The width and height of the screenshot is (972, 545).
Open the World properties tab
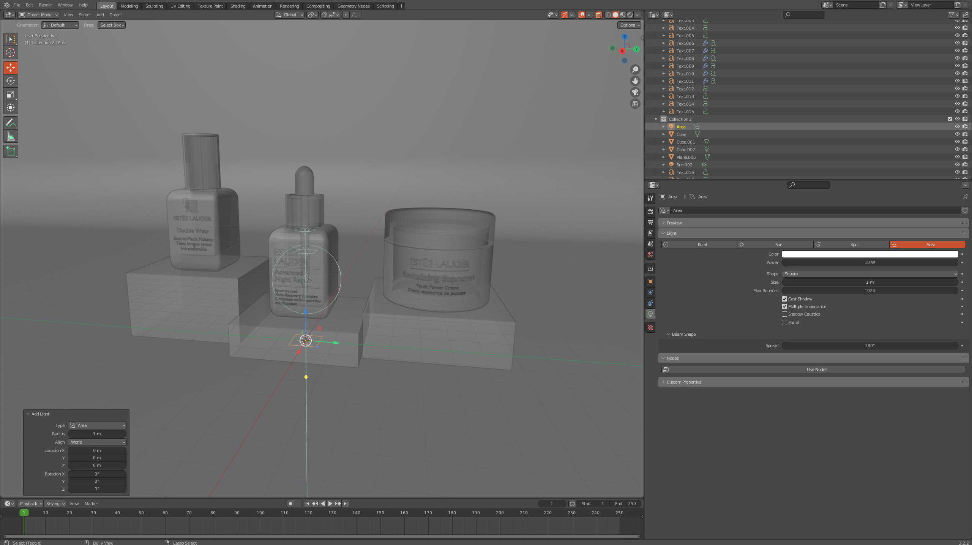coord(650,254)
